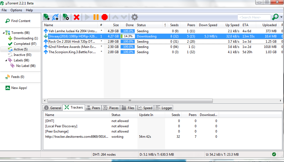Switch to the Peers tab
284x162 pixels.
coord(93,108)
